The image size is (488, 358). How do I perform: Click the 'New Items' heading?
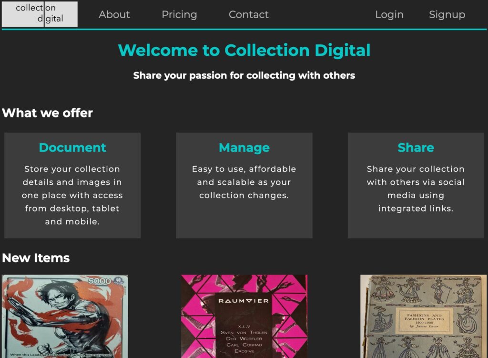[x=36, y=258]
